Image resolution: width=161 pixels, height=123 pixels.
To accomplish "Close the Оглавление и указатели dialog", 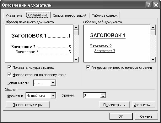I will [156, 5].
